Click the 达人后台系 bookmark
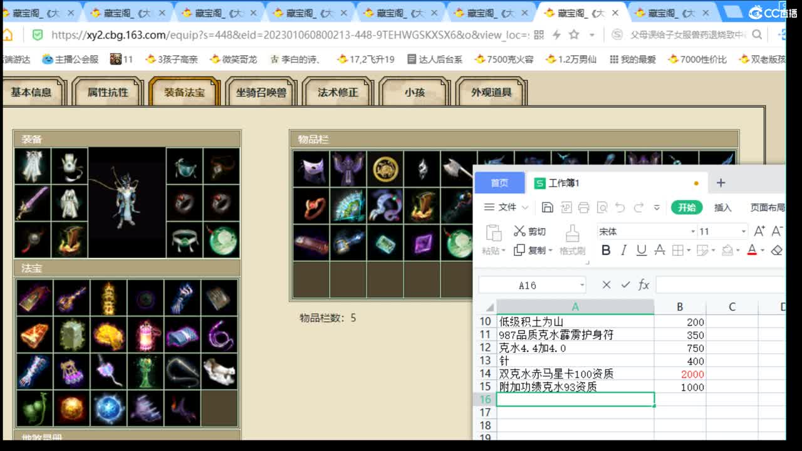The image size is (802, 451). [435, 60]
